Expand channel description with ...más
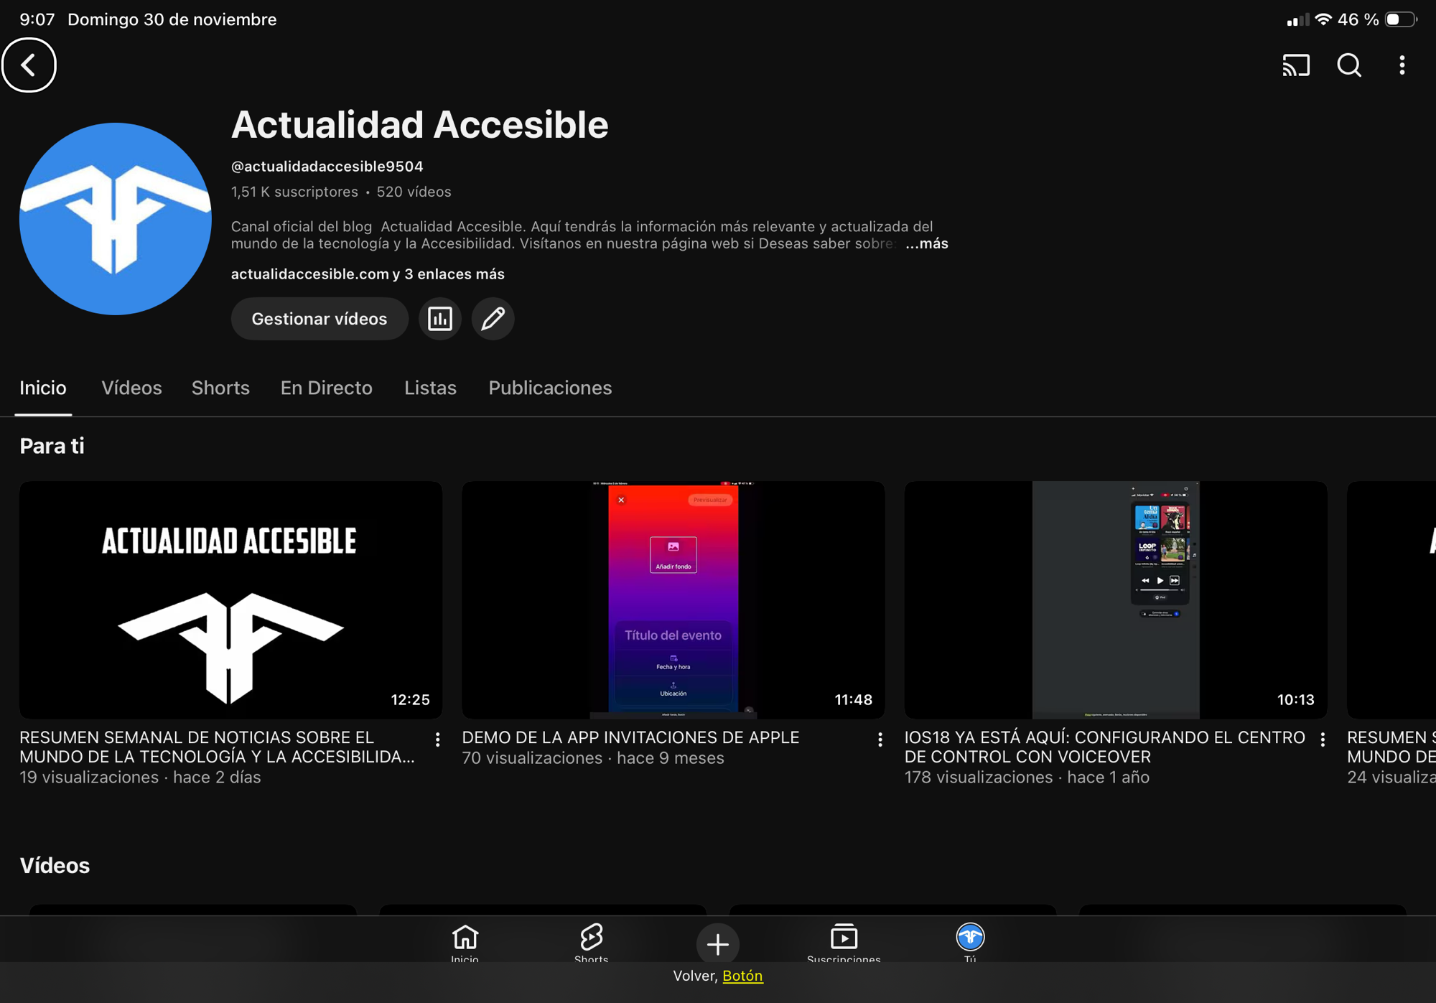Viewport: 1436px width, 1003px height. pos(926,244)
